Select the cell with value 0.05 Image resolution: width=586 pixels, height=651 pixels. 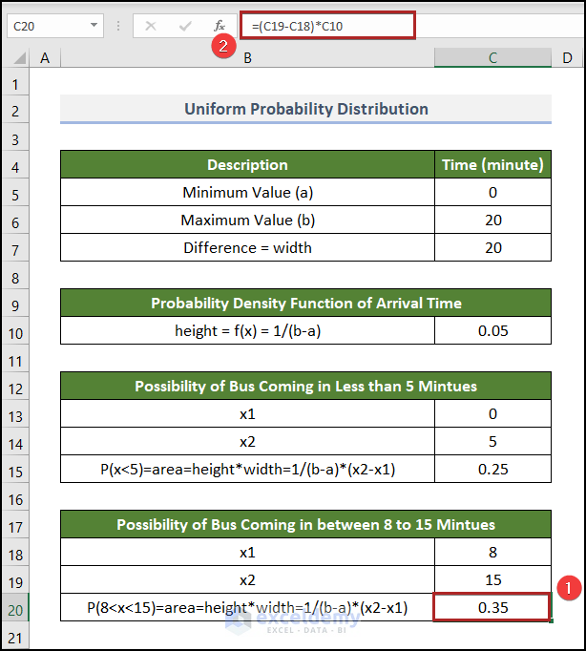pyautogui.click(x=492, y=331)
